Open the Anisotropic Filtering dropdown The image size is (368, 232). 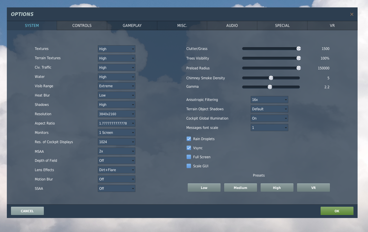tap(269, 100)
